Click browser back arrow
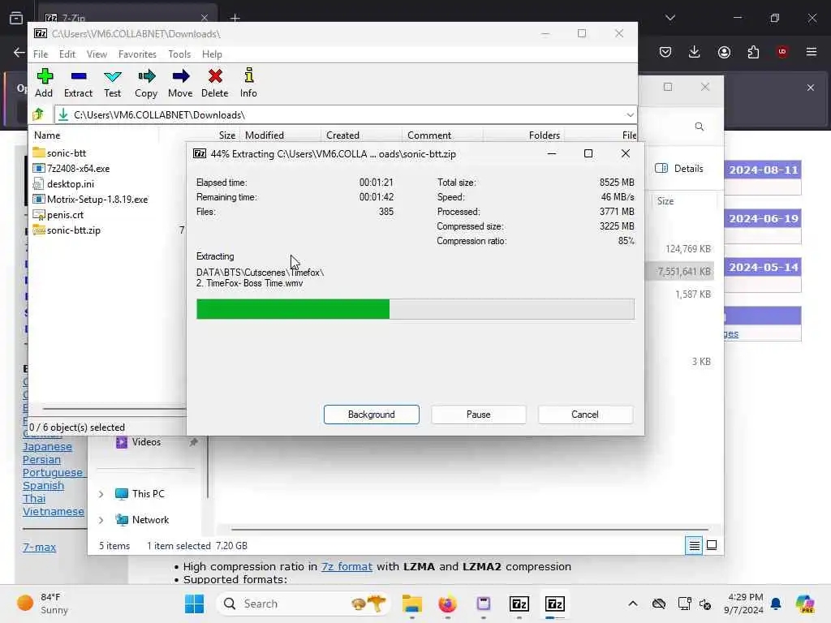 (19, 53)
